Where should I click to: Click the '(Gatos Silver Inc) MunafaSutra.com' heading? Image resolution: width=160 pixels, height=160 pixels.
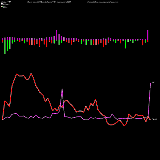pos(103,2)
